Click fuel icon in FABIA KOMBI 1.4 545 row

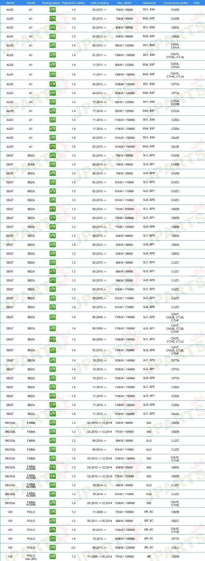coord(52,503)
